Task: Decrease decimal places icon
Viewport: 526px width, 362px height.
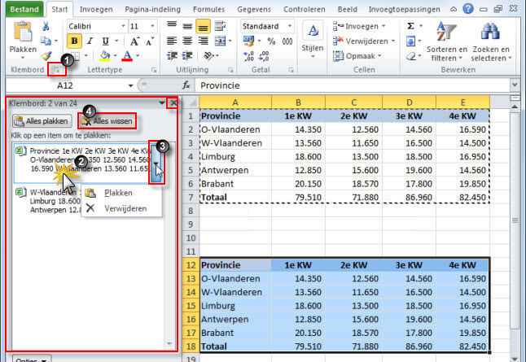Action: (264, 56)
